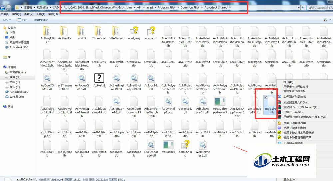
Task: Open WPS云文档 in sidebar
Action: point(17,97)
